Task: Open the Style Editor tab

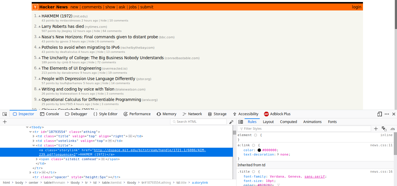Action: pyautogui.click(x=105, y=114)
